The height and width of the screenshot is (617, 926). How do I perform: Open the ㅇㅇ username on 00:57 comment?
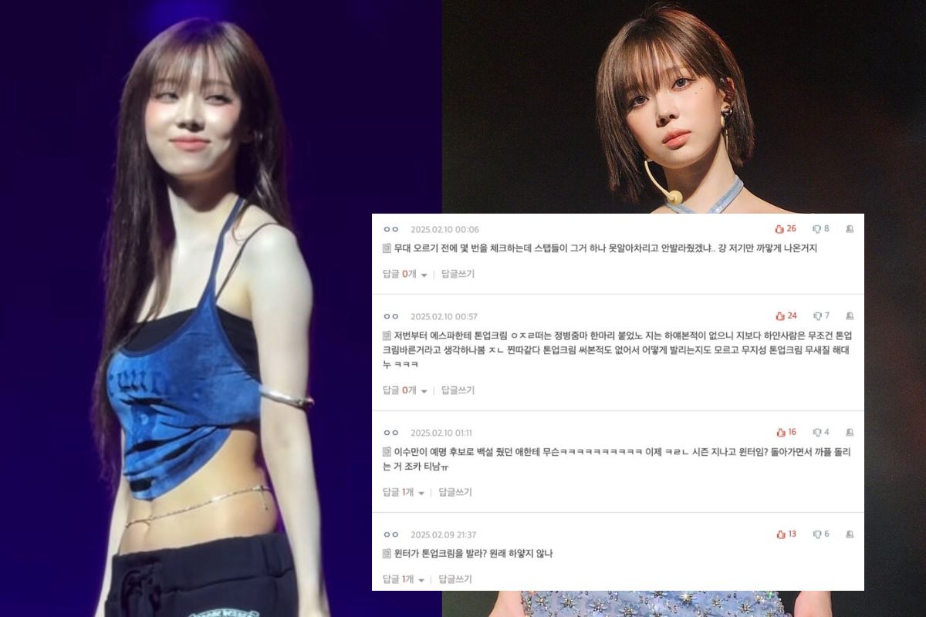coord(390,316)
